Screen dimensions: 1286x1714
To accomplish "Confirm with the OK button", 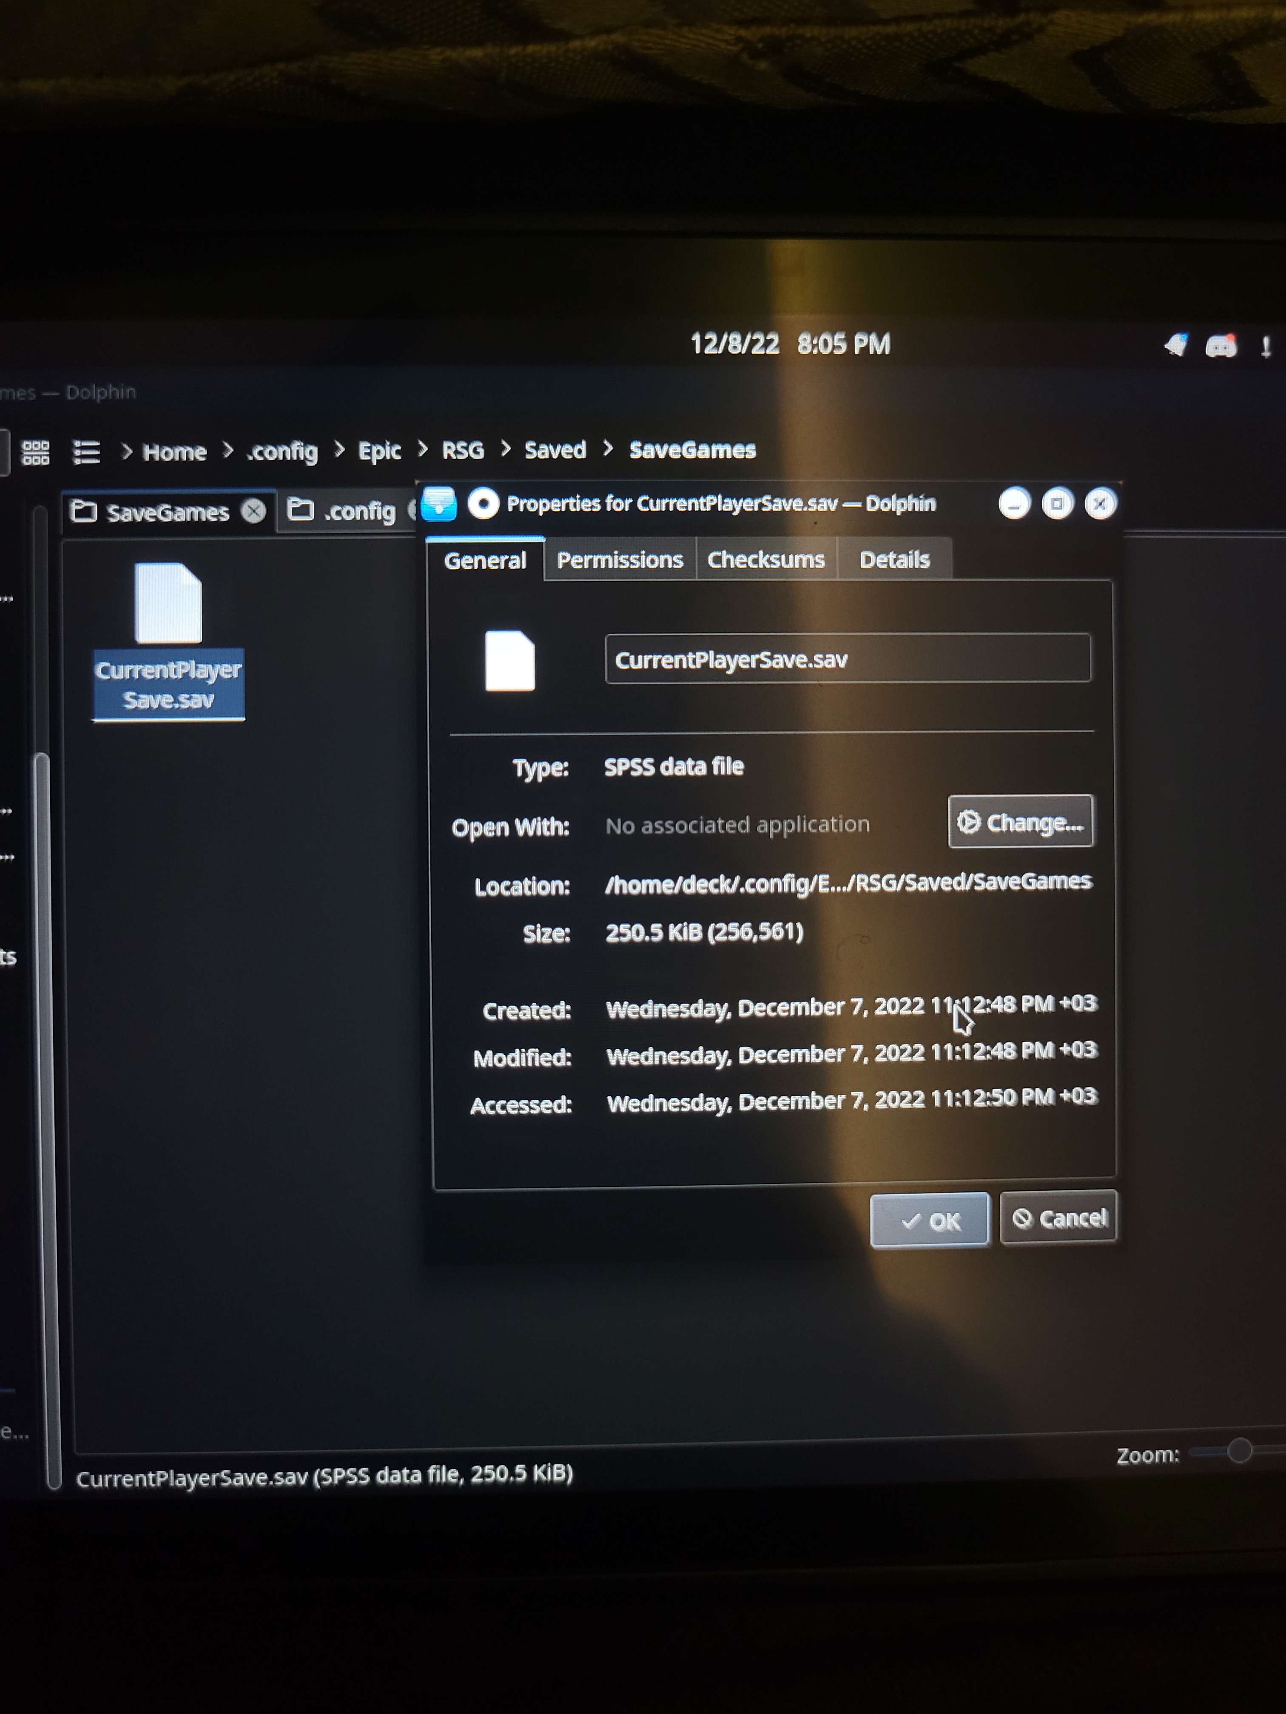I will (930, 1220).
